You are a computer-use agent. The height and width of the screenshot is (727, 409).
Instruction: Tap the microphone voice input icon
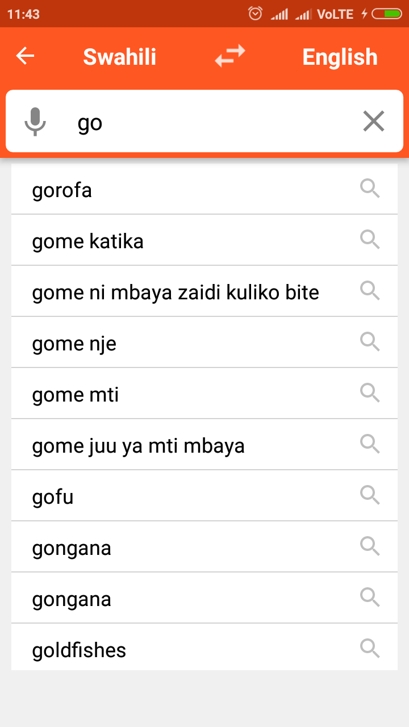(x=35, y=122)
